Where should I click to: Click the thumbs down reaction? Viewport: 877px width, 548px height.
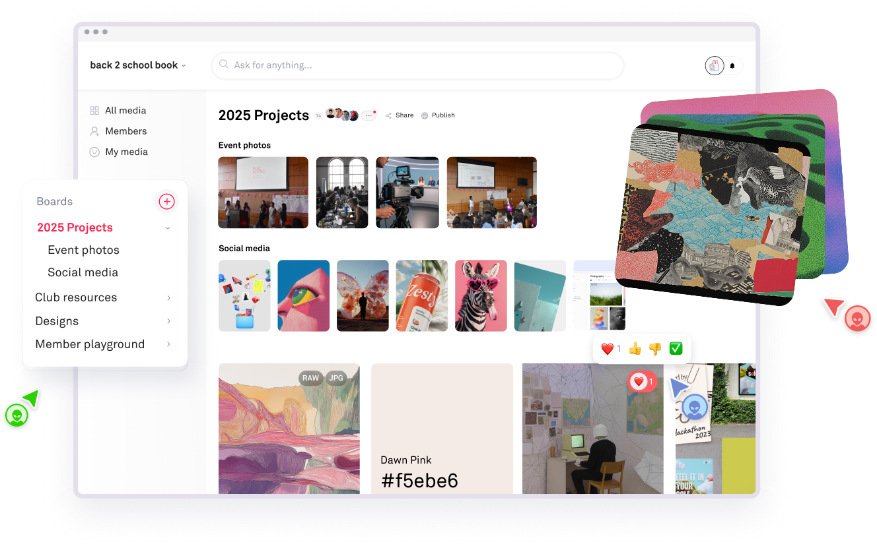pyautogui.click(x=655, y=349)
